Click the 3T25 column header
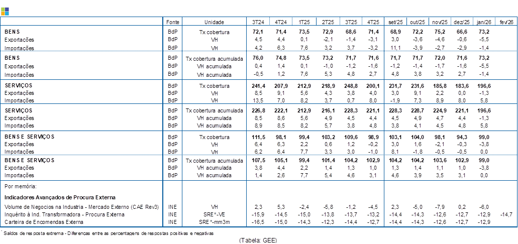Viewport: 518px width, 244px height. click(x=351, y=22)
